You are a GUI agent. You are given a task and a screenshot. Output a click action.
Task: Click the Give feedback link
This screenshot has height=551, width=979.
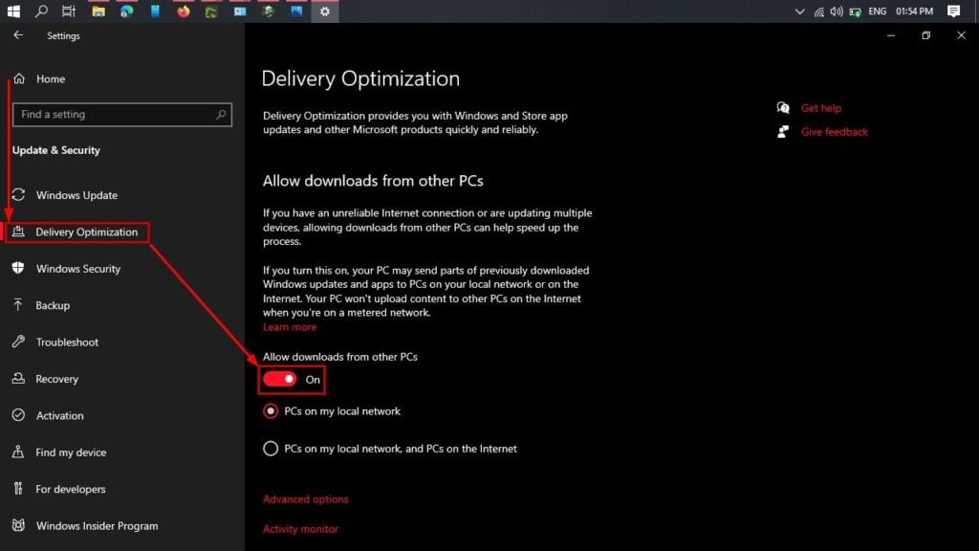pyautogui.click(x=834, y=132)
